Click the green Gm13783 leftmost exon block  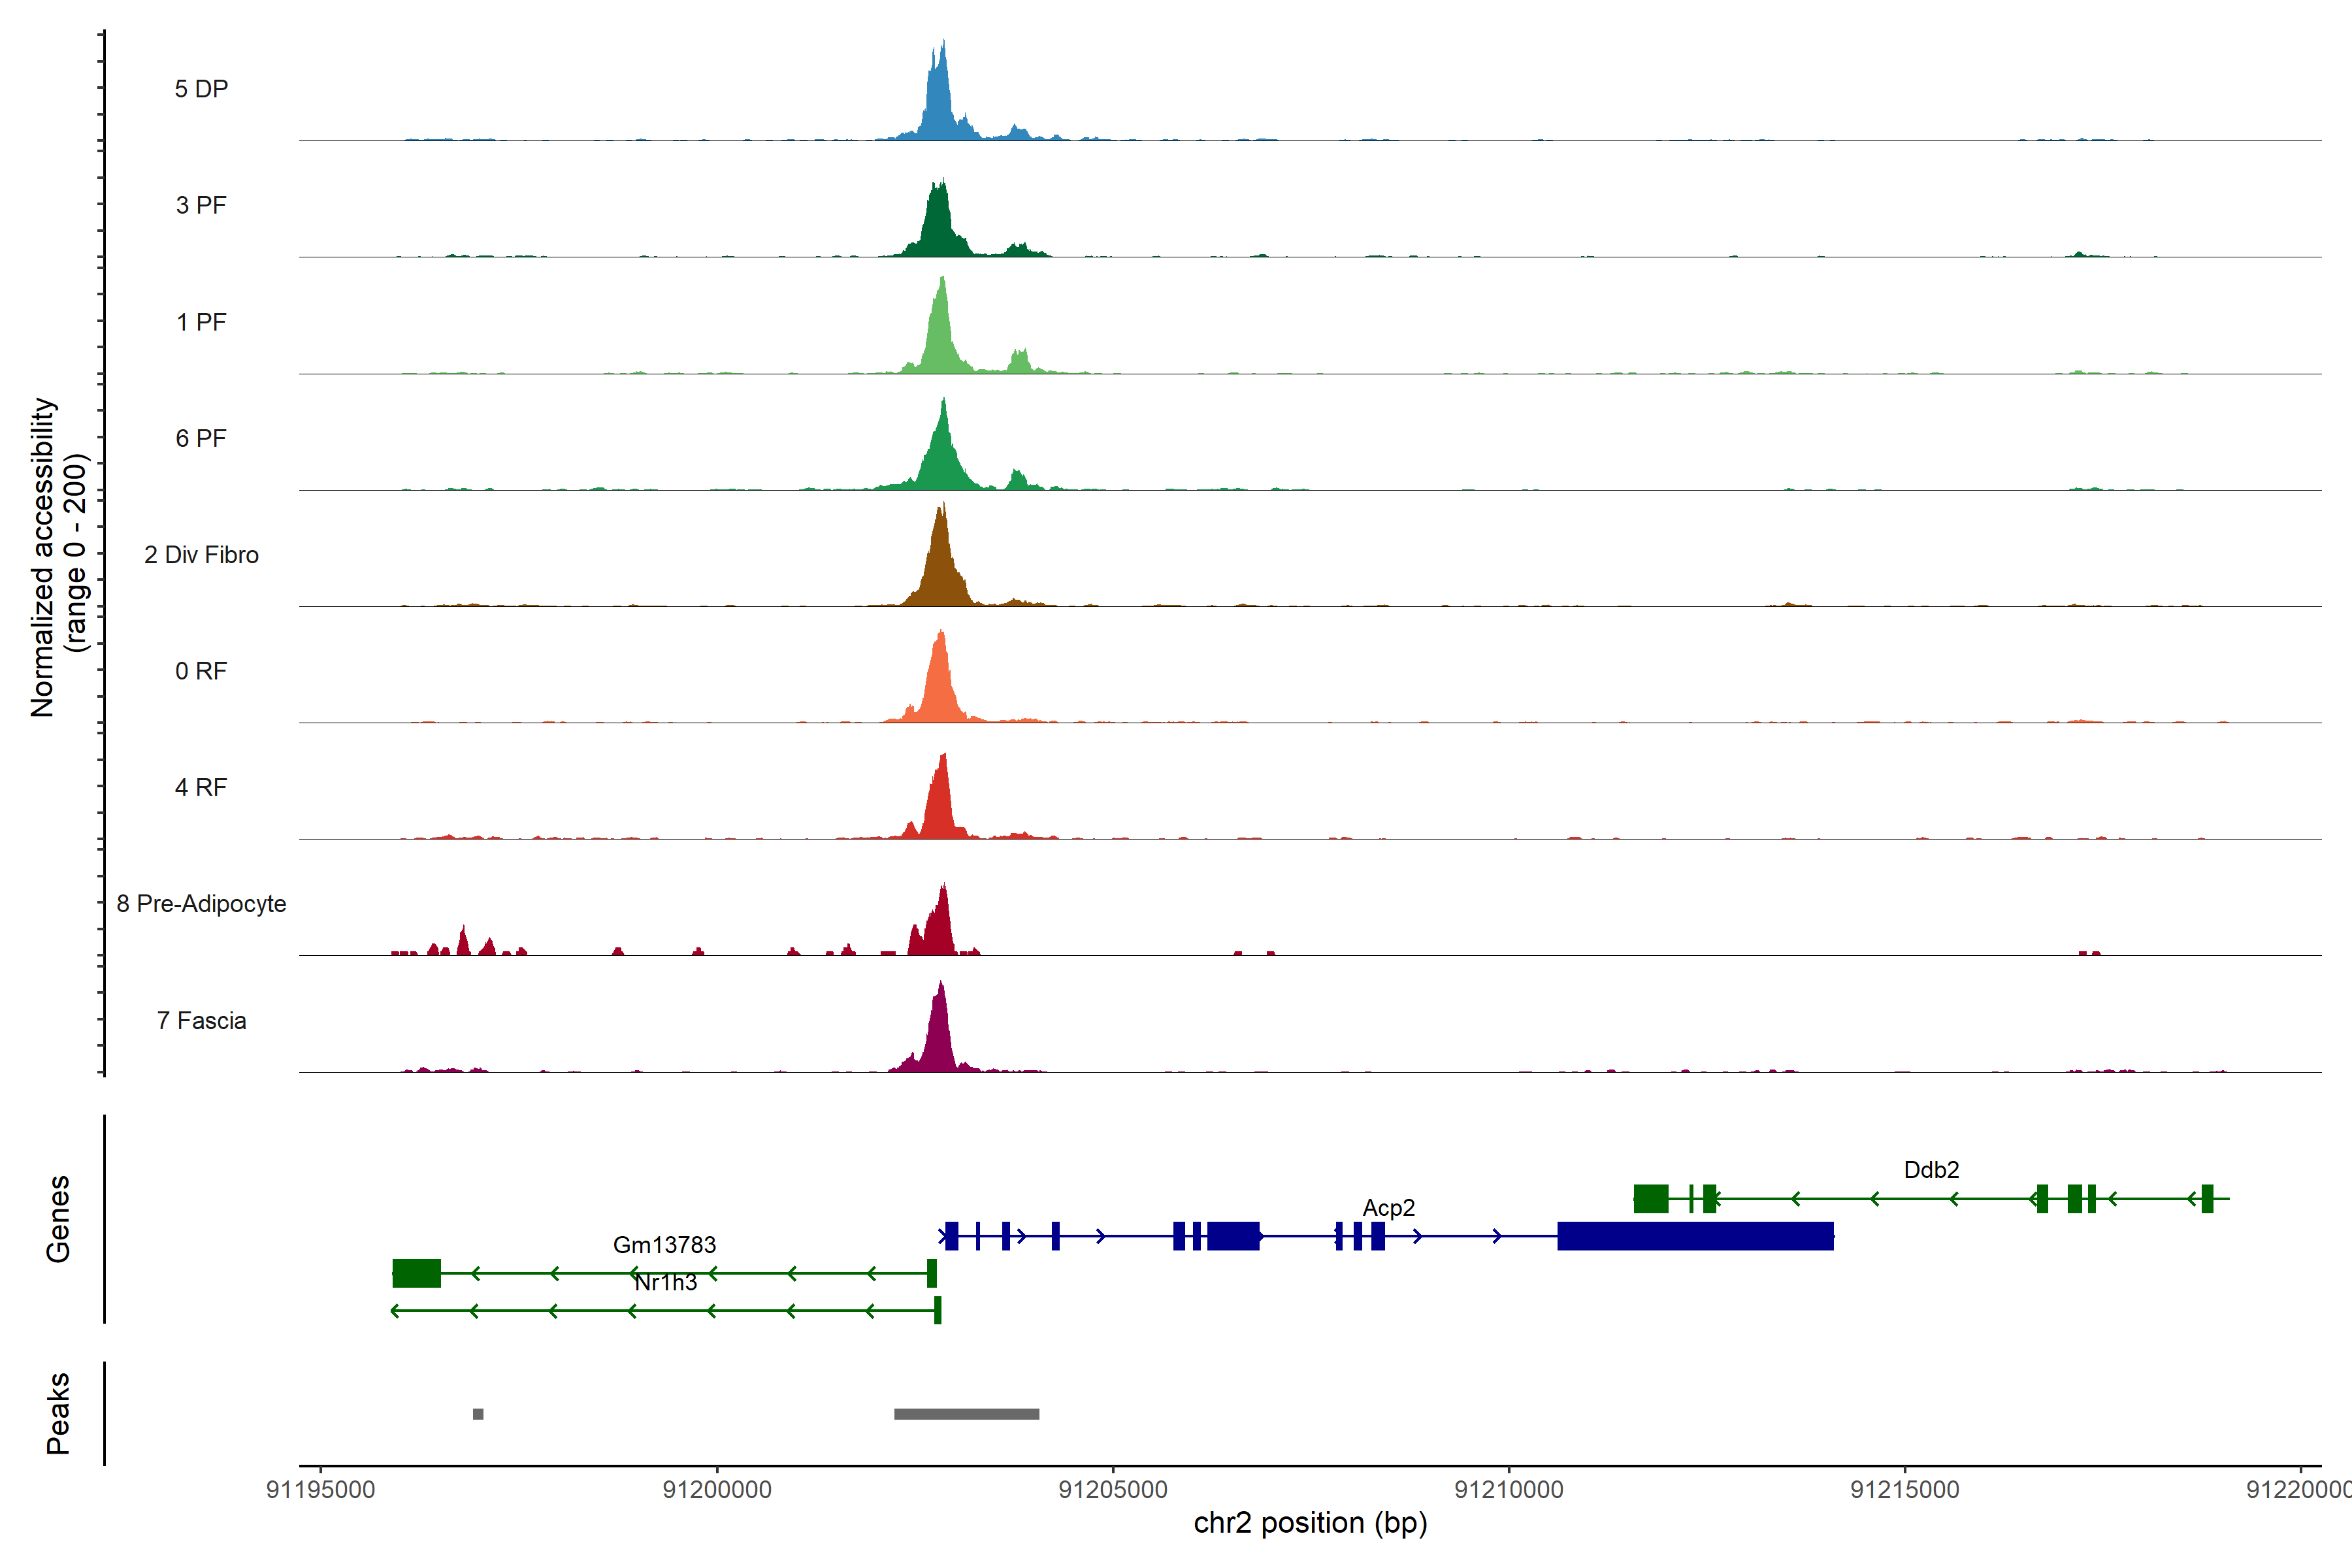(416, 1273)
